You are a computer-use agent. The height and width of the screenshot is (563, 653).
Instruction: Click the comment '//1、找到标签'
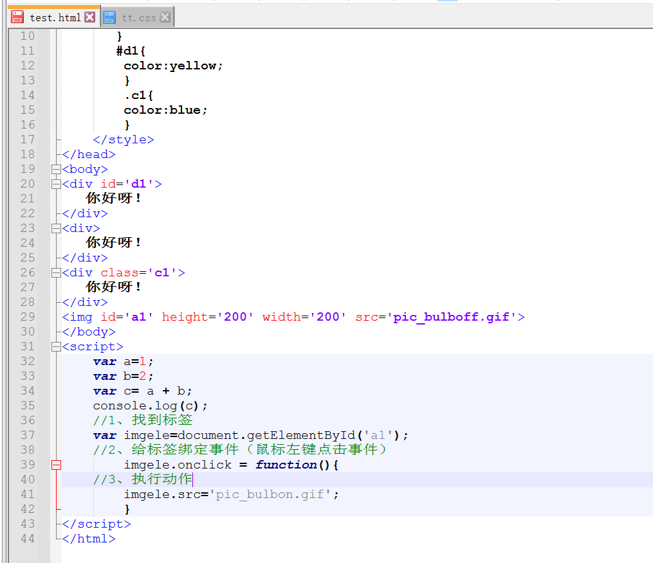[x=143, y=420]
